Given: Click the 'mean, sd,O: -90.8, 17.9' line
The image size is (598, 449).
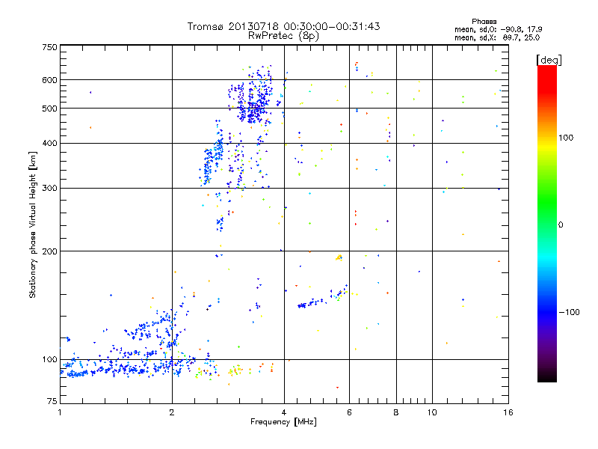Looking at the screenshot, I should (x=498, y=29).
